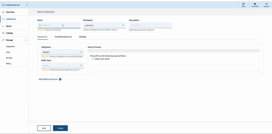Image resolution: width=272 pixels, height=134 pixels.
Task: Click the Query prompt icon
Action: point(3,26)
